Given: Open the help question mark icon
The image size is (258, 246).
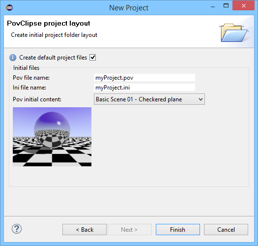Looking at the screenshot, I should coord(17,229).
